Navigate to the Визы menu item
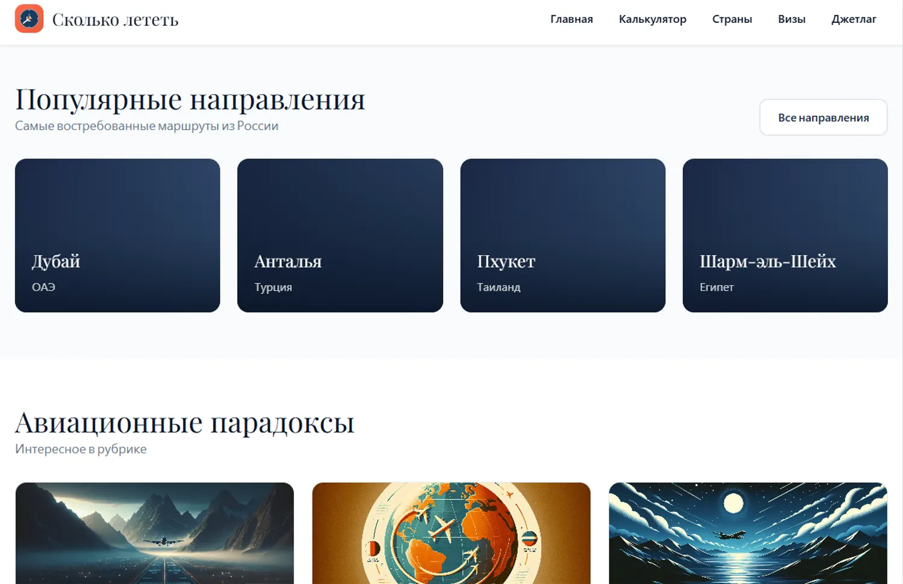This screenshot has height=584, width=903. [792, 19]
